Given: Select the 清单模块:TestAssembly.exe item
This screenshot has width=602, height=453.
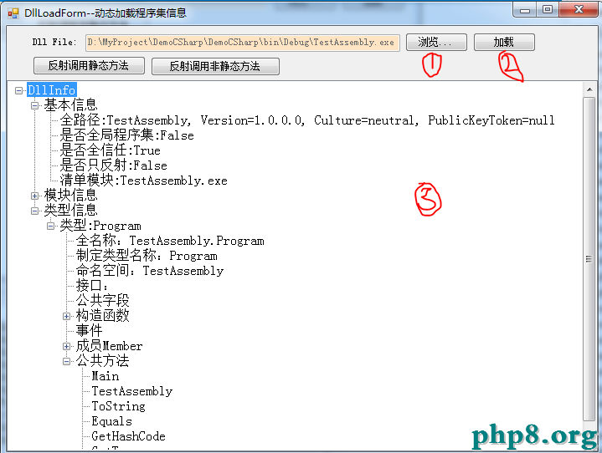Looking at the screenshot, I should (143, 181).
